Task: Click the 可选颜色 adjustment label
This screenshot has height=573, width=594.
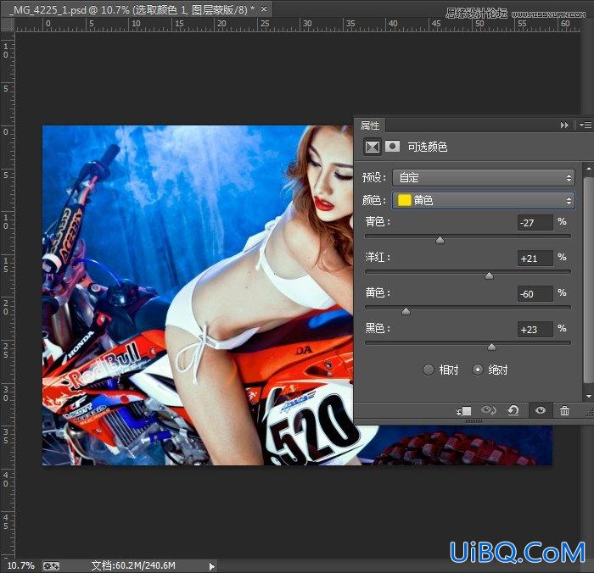Action: click(x=428, y=147)
